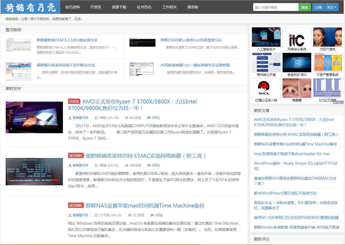The width and height of the screenshot is (345, 245).
Task: Click inside the keyword search input field
Action: coord(276,7)
